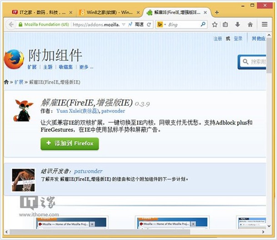
Task: Go to home page via house icon
Action: point(250,25)
